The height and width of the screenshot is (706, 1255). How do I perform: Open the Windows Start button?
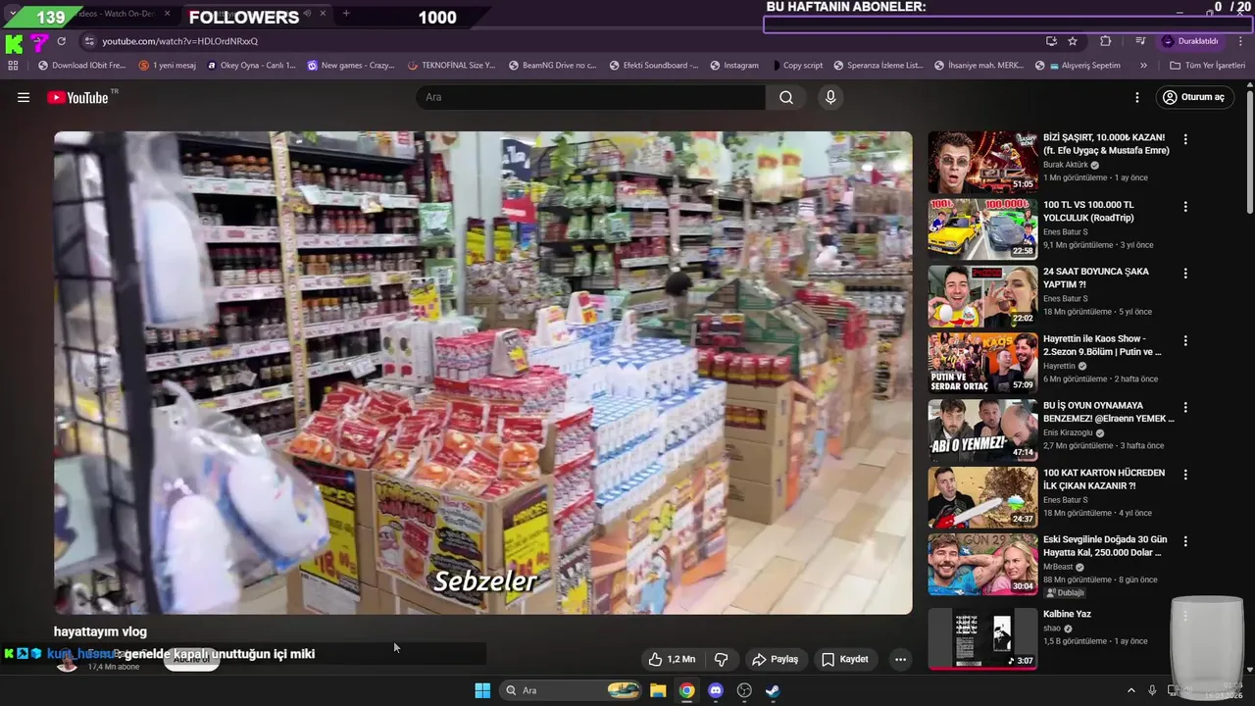pos(482,690)
